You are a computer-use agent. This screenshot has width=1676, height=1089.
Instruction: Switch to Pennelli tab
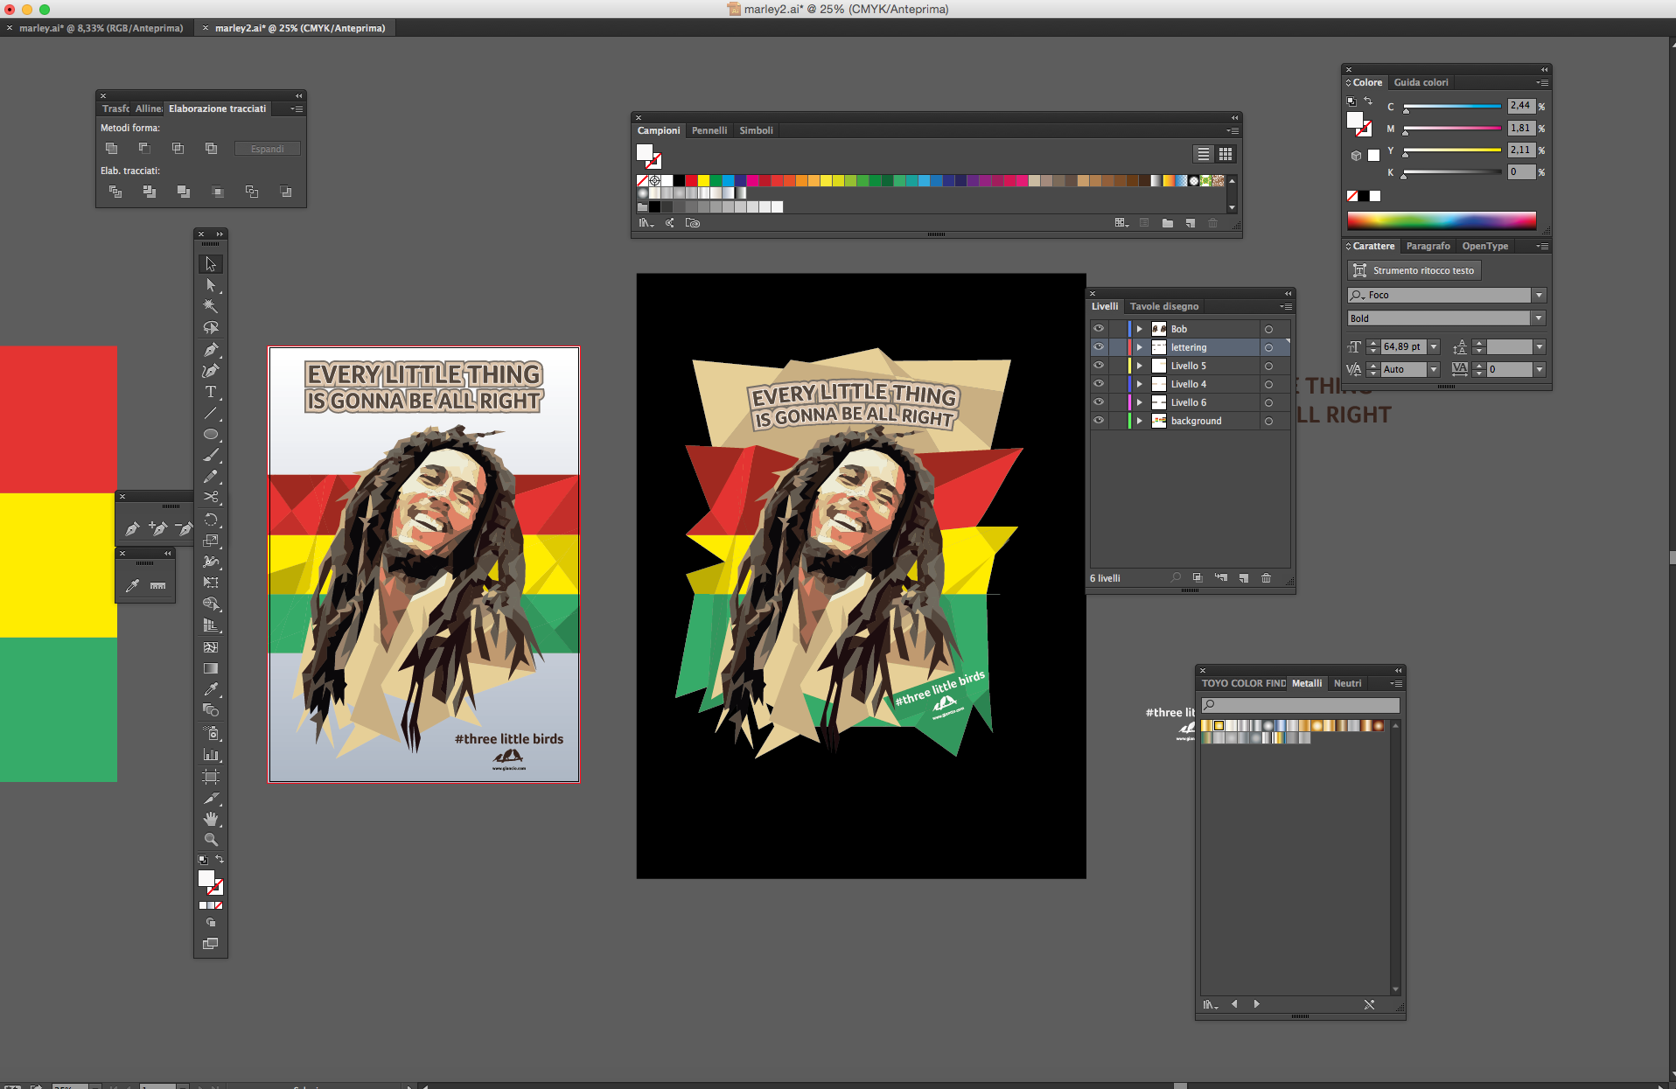point(709,130)
